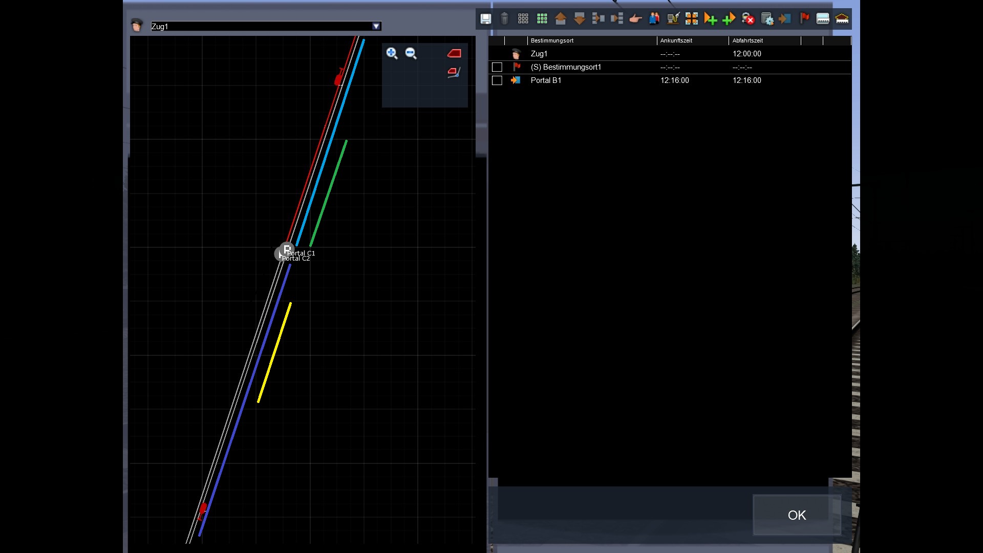Click the save timetable floppy disk icon
983x553 pixels.
[485, 19]
